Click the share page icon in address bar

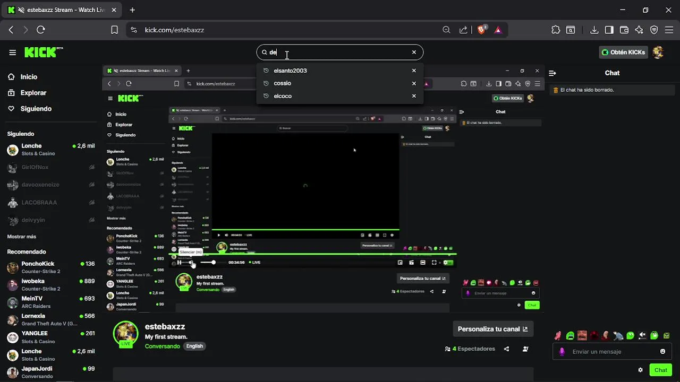pos(464,30)
